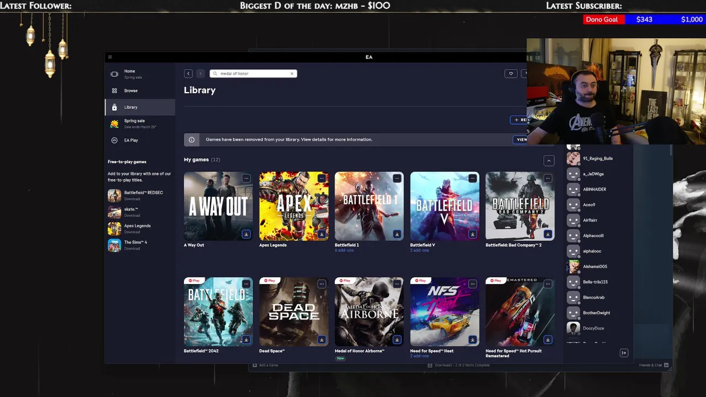
Task: Click Add a Game at the bottom
Action: (265, 365)
